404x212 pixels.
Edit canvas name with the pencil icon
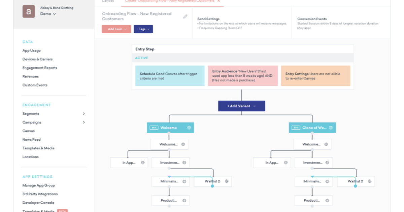185,16
